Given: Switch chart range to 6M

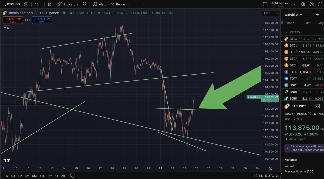Looking at the screenshot, I should tap(34, 176).
